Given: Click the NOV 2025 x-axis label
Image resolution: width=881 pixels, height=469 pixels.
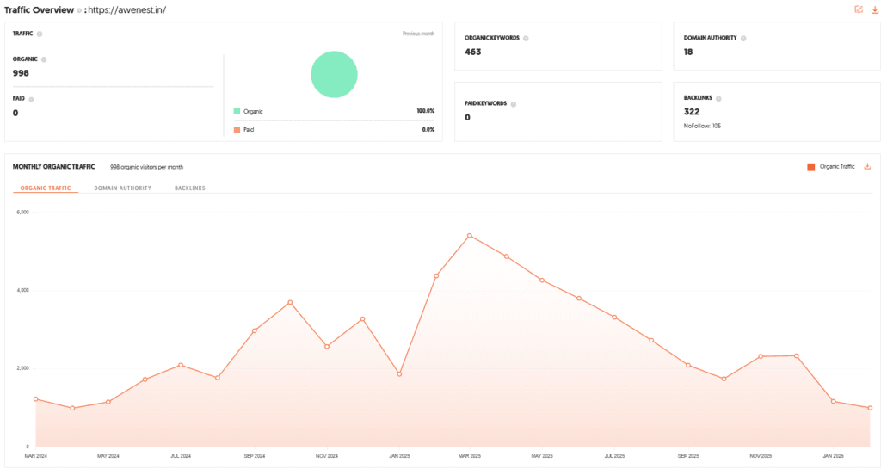Looking at the screenshot, I should (x=761, y=456).
